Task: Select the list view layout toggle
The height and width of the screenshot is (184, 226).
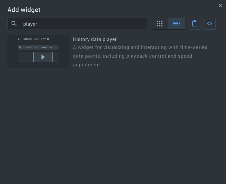Action: click(x=177, y=24)
